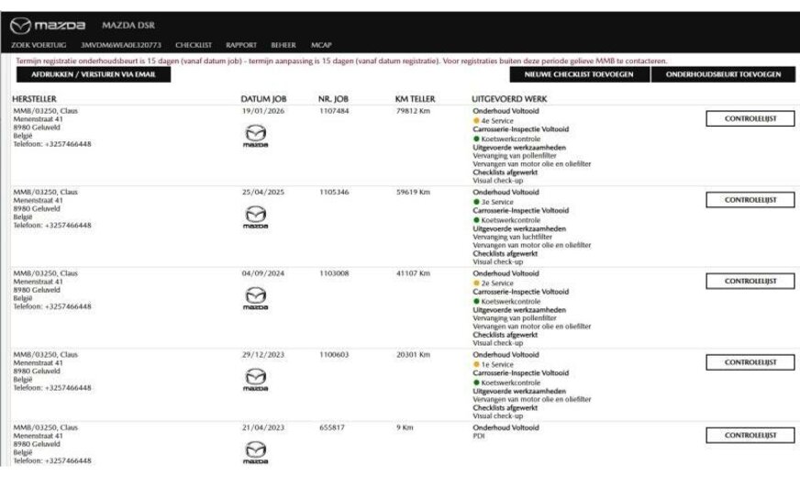The width and height of the screenshot is (800, 477).
Task: Open the BEHEER menu
Action: pos(283,44)
